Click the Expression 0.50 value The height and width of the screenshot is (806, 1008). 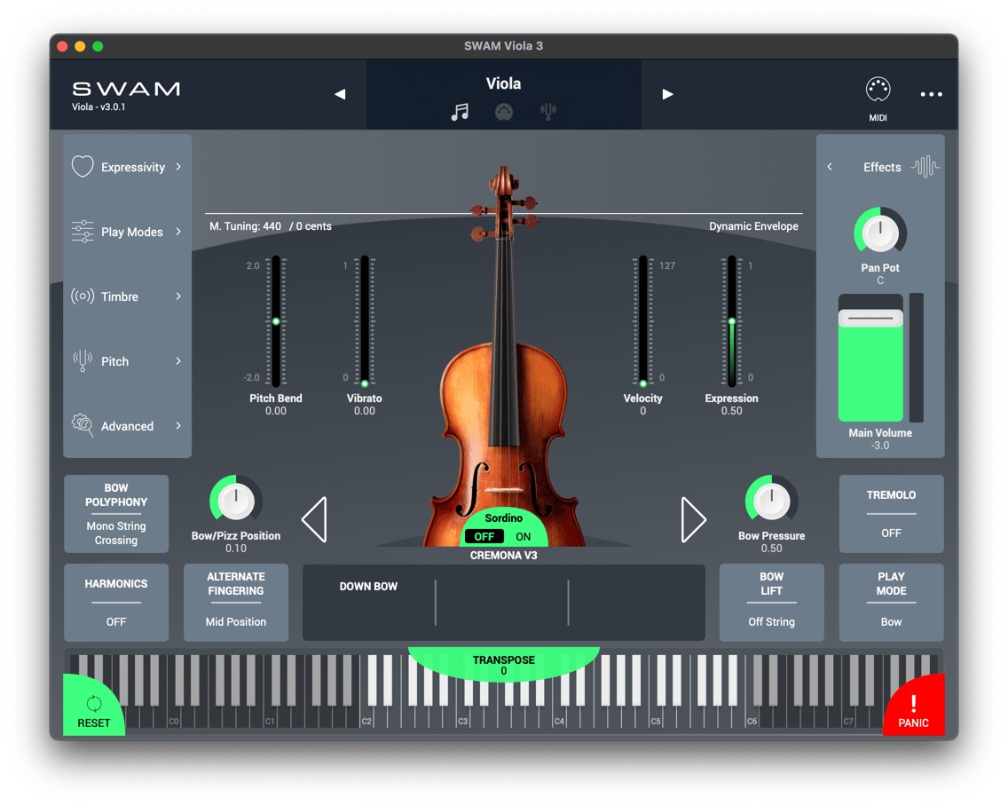[731, 411]
